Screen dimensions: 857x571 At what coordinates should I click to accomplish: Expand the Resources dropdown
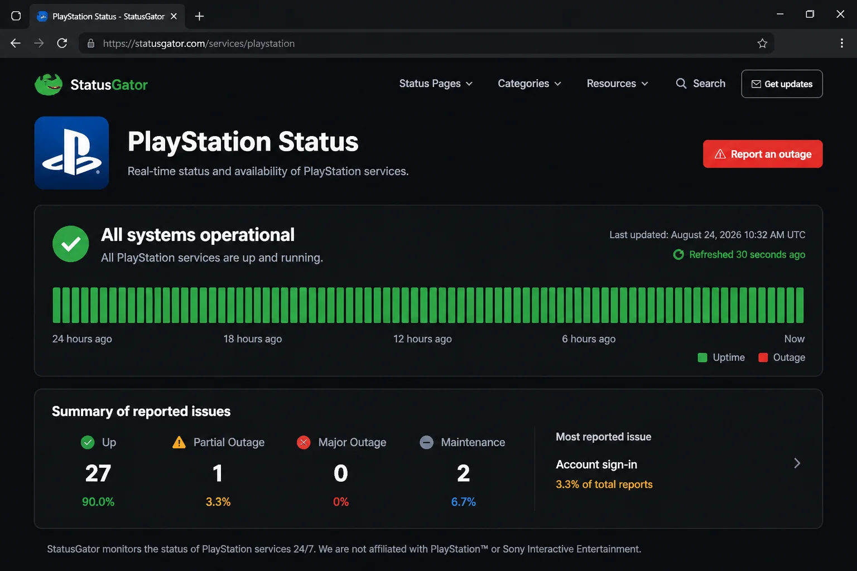(x=618, y=84)
